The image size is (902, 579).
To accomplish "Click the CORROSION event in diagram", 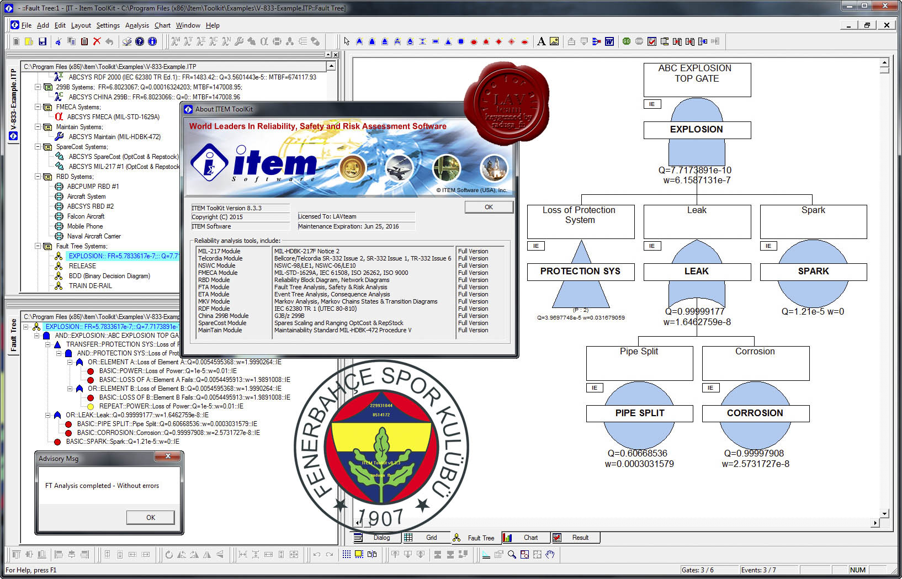I will (755, 413).
